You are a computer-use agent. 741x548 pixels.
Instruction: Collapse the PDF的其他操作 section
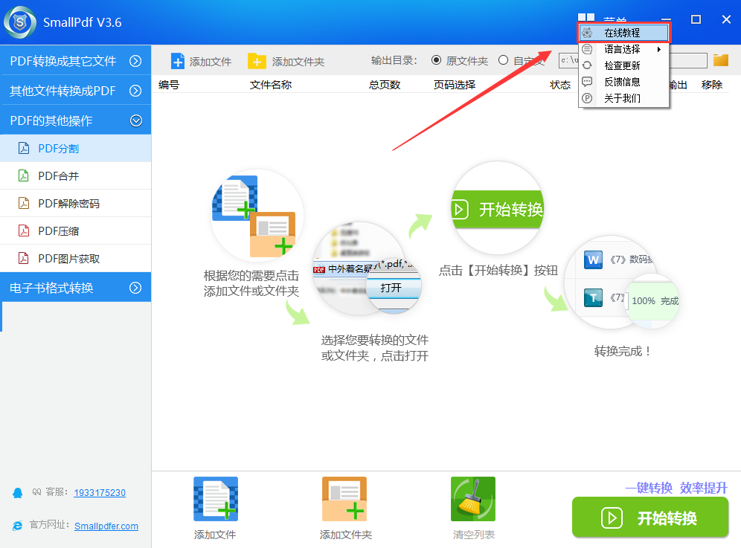tap(135, 120)
